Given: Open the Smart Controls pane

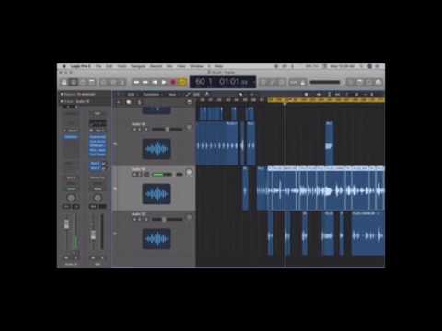Looking at the screenshot, I should pos(104,82).
